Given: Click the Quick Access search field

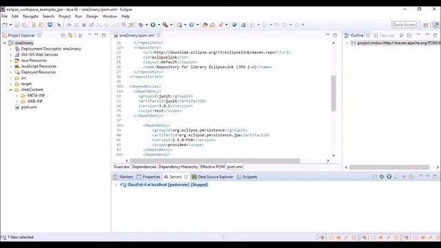Looking at the screenshot, I should point(404,25).
